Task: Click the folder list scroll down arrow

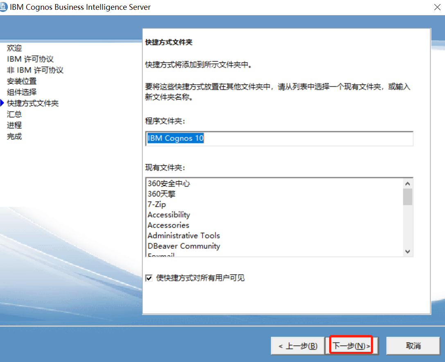Action: point(407,252)
